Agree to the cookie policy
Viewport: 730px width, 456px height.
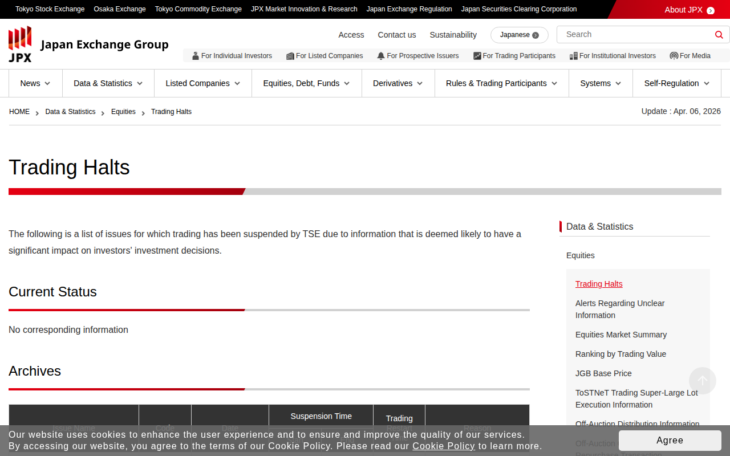tap(670, 441)
